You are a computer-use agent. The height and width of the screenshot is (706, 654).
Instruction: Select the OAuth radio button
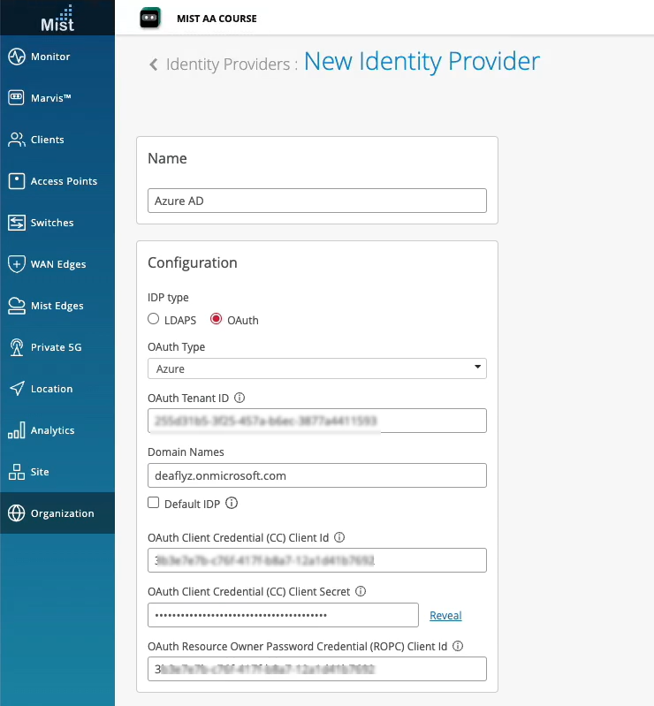tap(216, 320)
